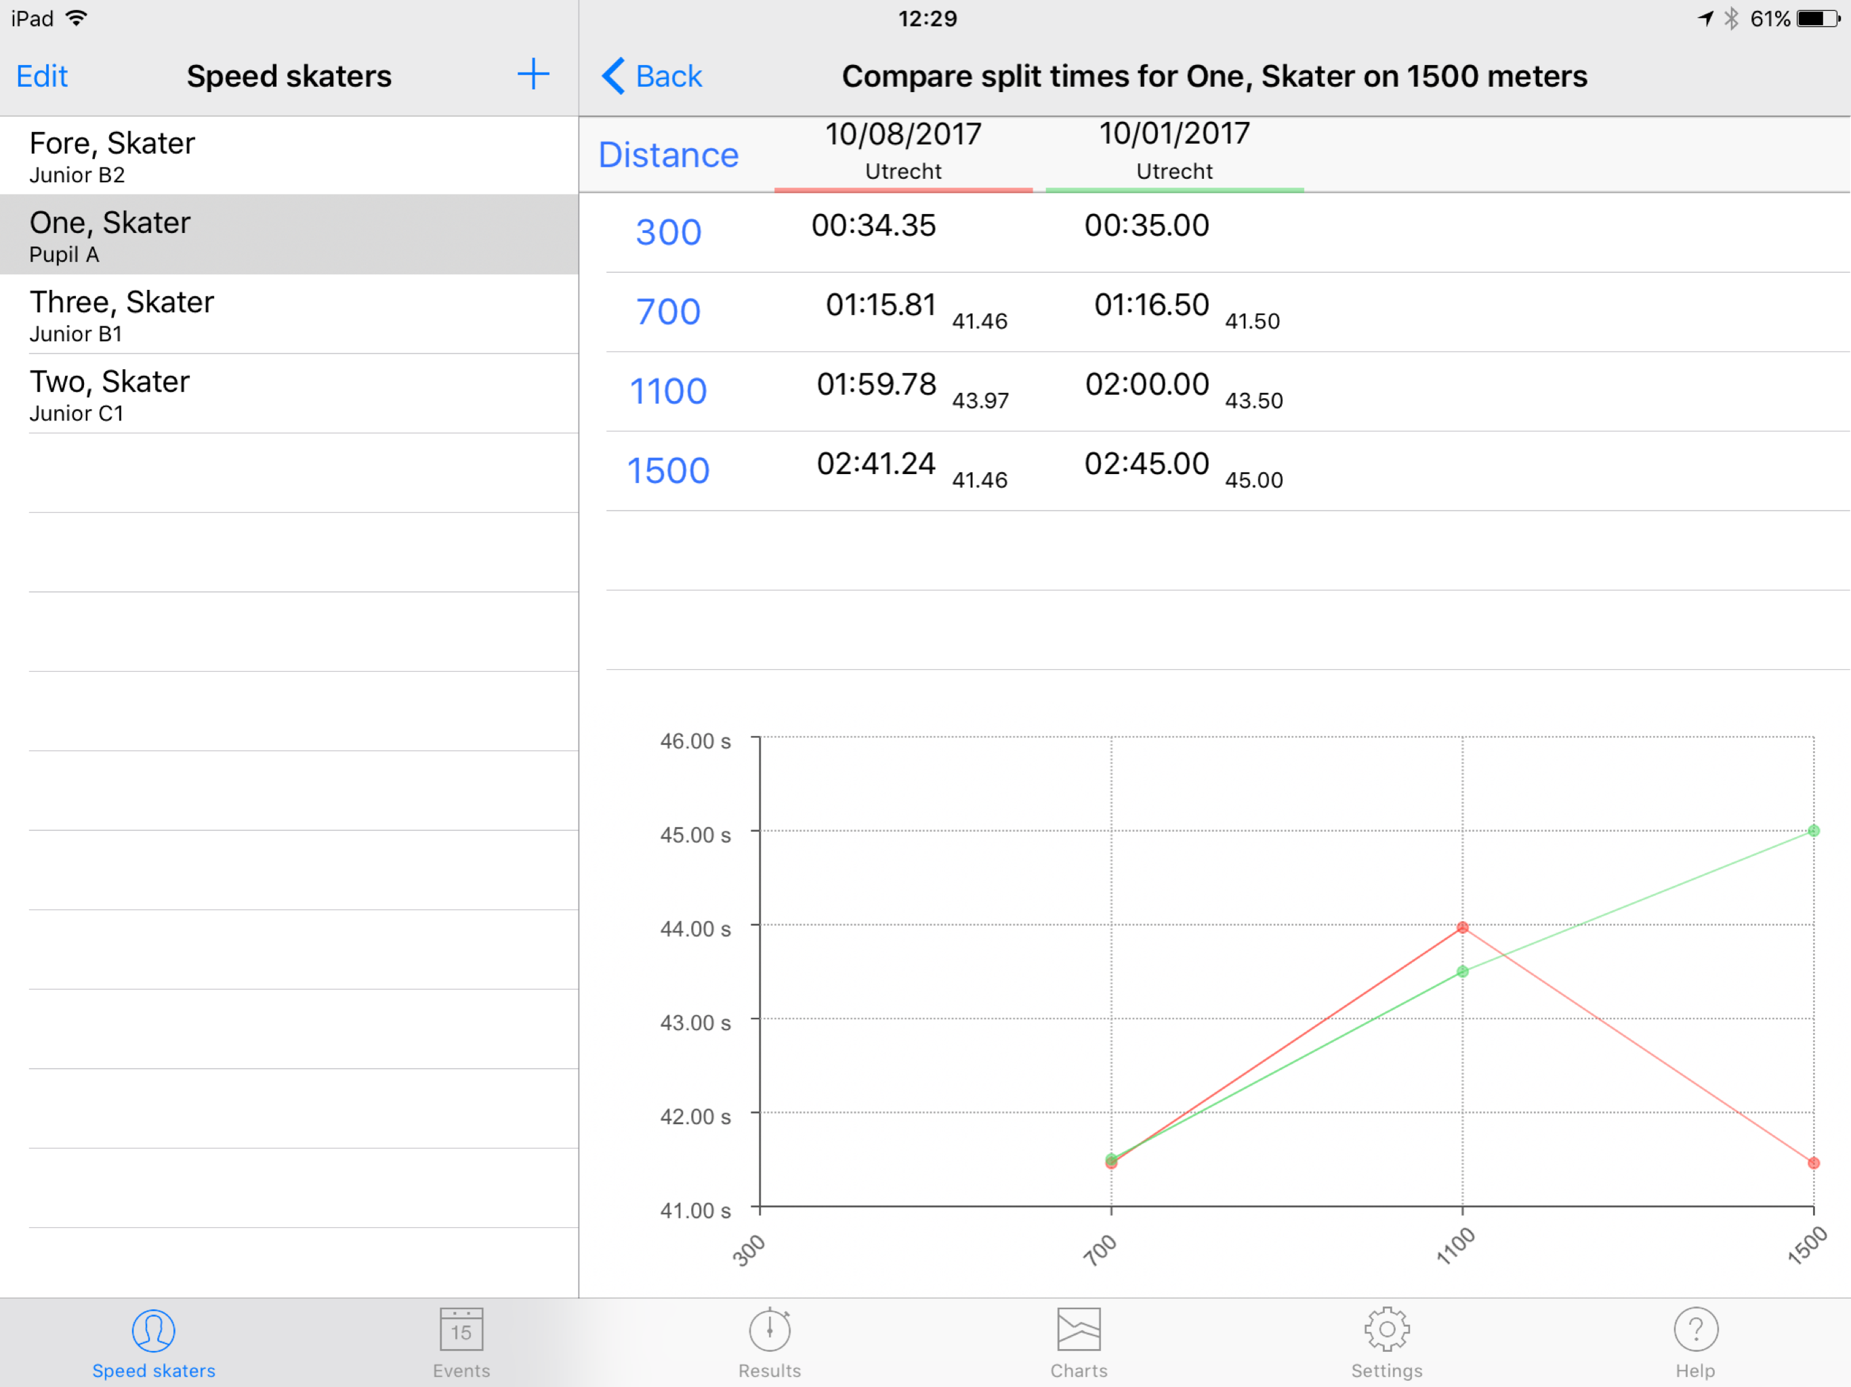1851x1387 pixels.
Task: Tap the plus icon to add skater
Action: [533, 74]
